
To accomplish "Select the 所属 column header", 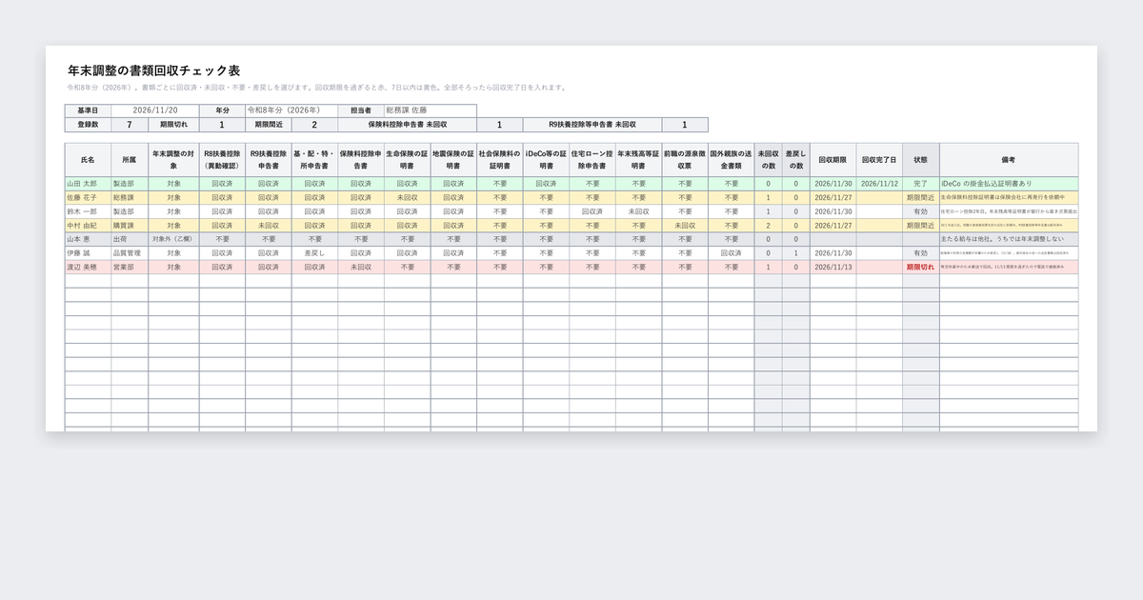I will click(130, 159).
